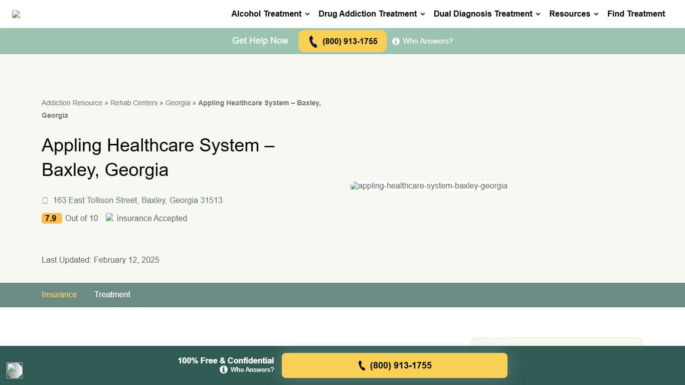
Task: Click the Georgia breadcrumb link
Action: click(178, 103)
